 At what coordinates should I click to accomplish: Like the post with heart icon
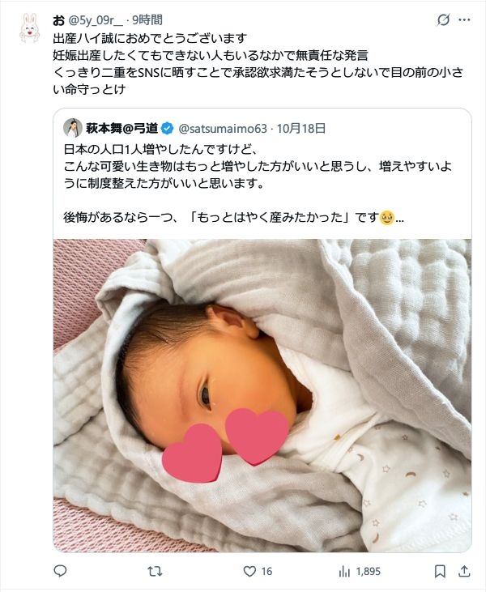click(x=249, y=571)
